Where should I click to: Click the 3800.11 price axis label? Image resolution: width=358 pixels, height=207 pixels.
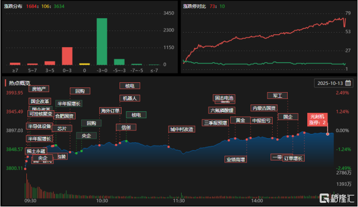pos(14,168)
